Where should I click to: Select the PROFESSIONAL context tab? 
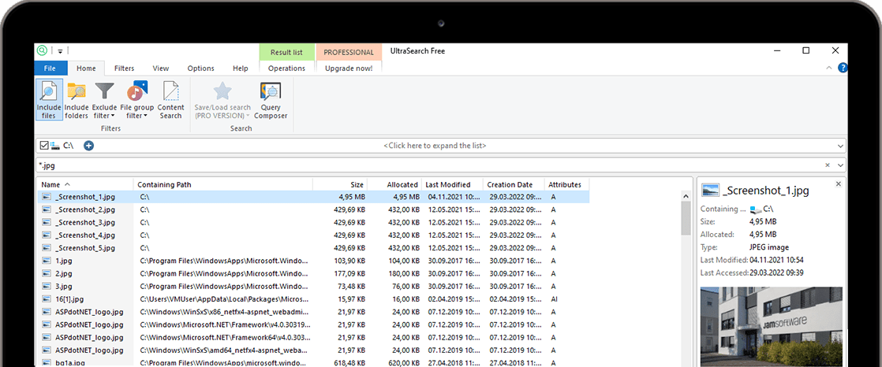pyautogui.click(x=349, y=52)
